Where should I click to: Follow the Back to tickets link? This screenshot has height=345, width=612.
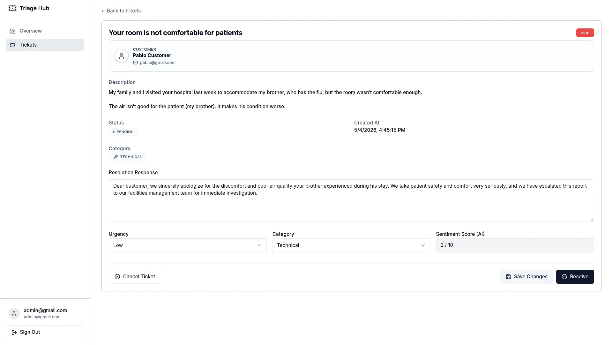pyautogui.click(x=121, y=11)
